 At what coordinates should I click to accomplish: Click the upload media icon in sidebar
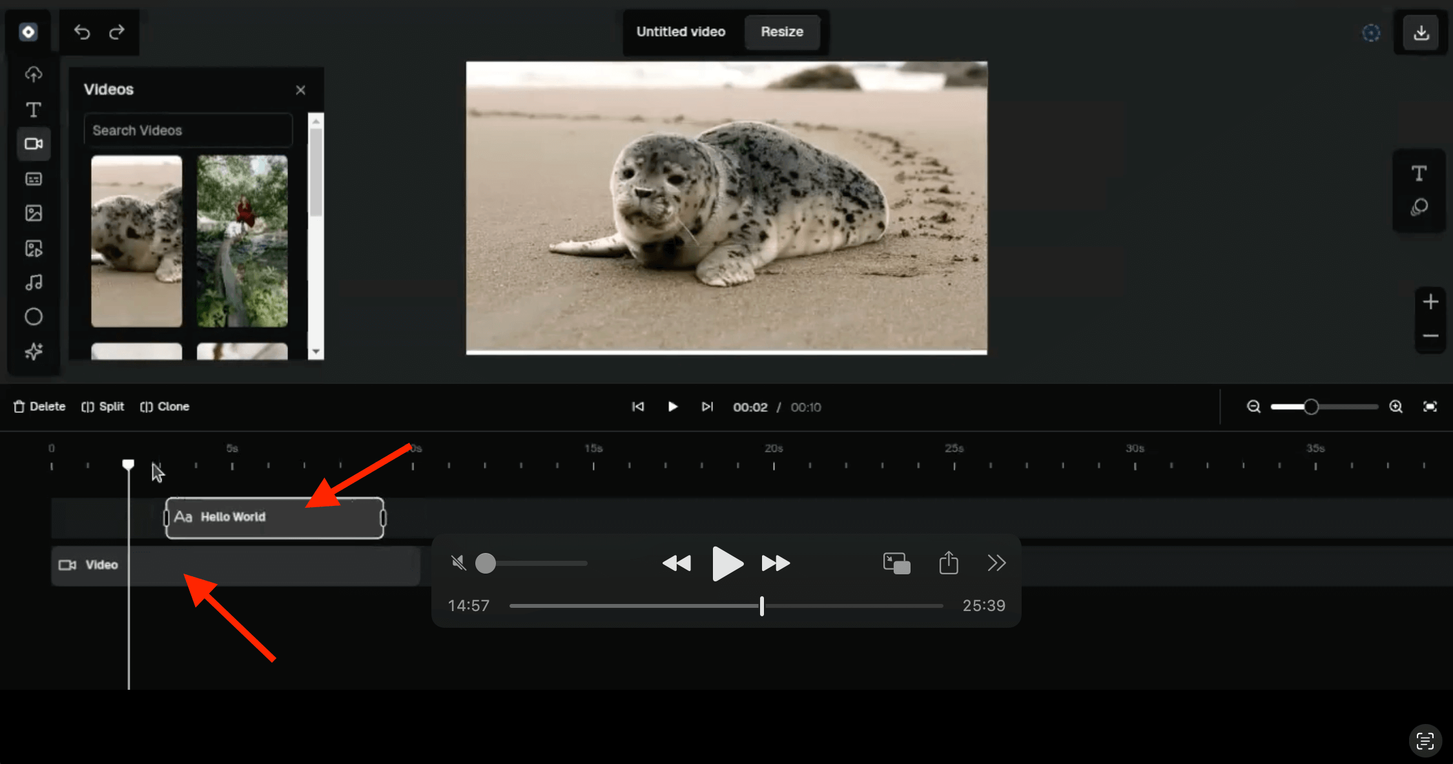tap(34, 74)
